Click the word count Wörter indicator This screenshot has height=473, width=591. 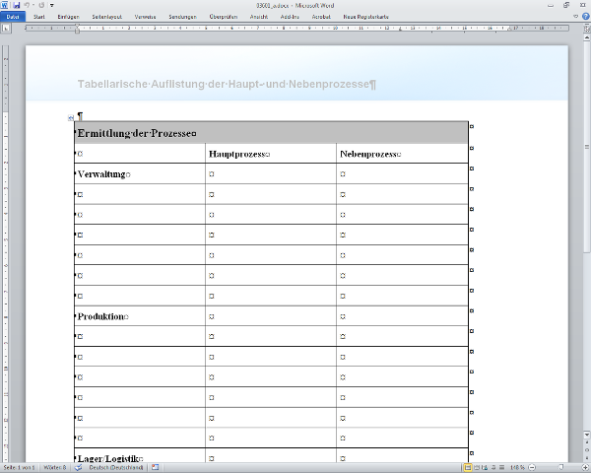[53, 467]
